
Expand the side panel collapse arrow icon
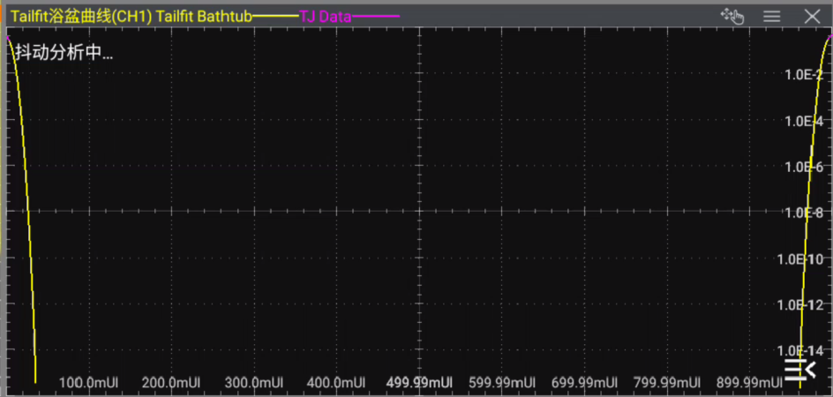tap(800, 369)
